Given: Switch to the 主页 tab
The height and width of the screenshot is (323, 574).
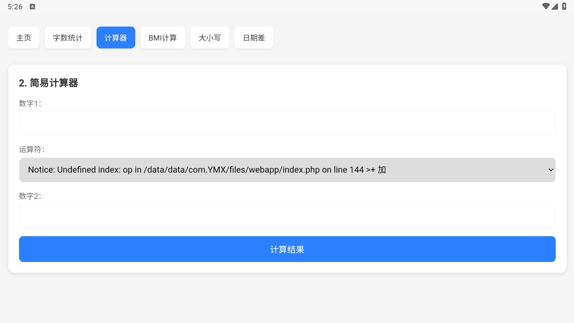Looking at the screenshot, I should [x=24, y=37].
